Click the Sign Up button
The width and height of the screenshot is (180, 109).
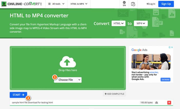[166, 4]
